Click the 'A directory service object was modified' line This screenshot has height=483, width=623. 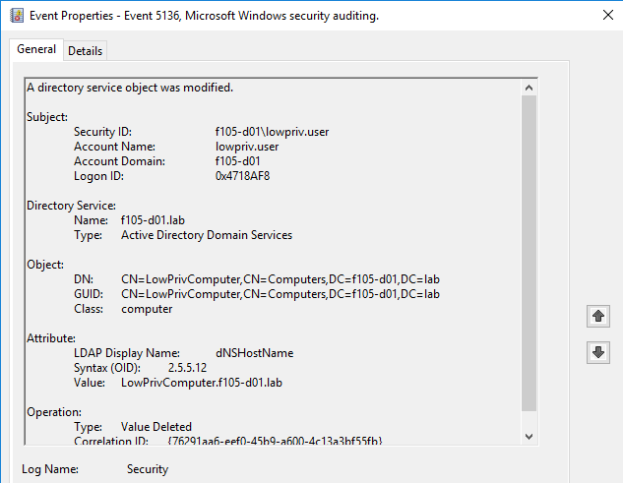(130, 88)
